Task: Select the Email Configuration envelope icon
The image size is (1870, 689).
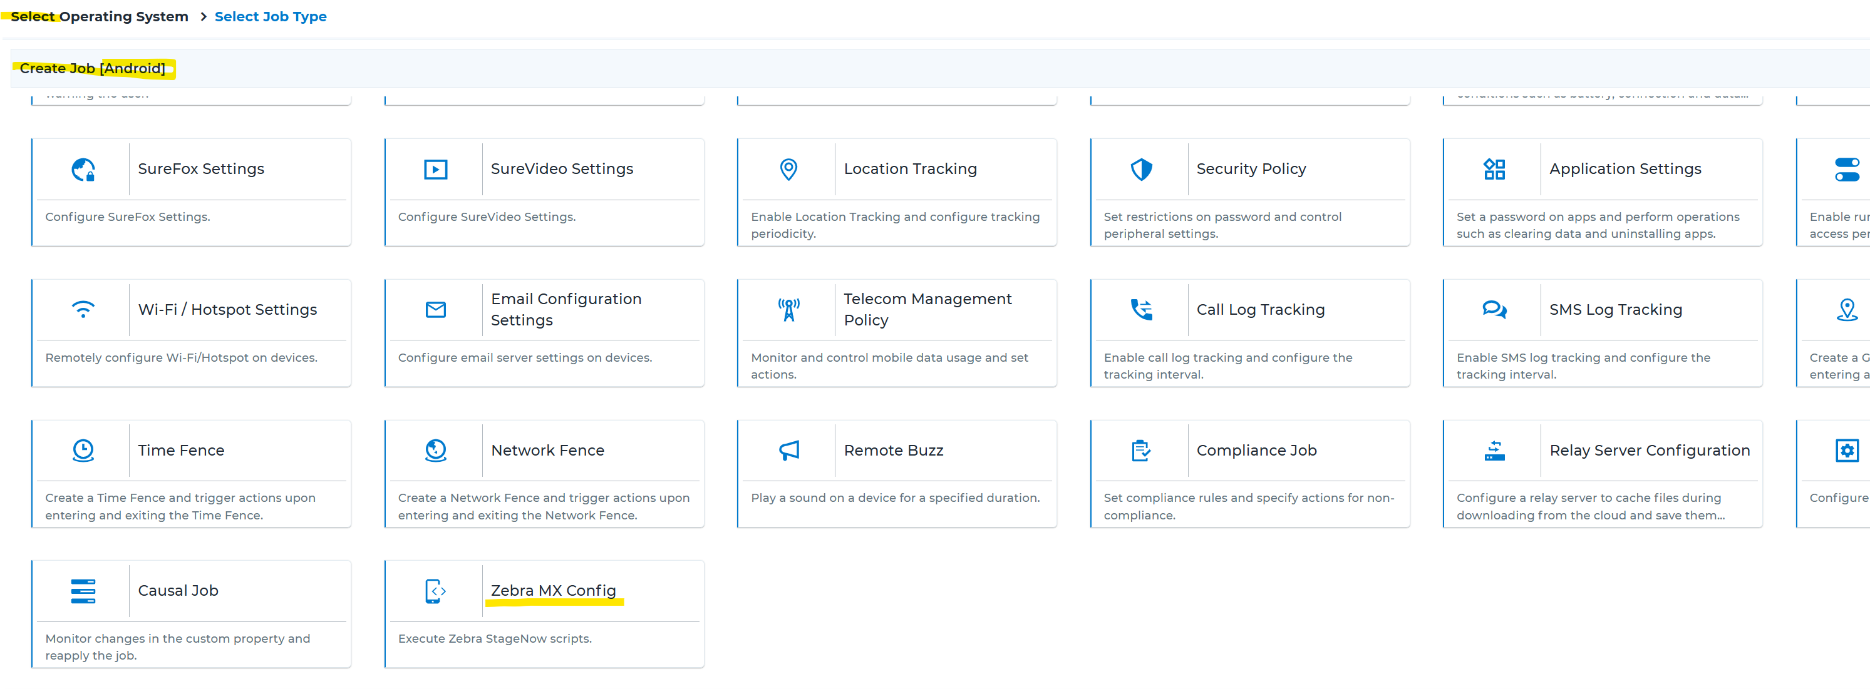Action: pos(435,310)
